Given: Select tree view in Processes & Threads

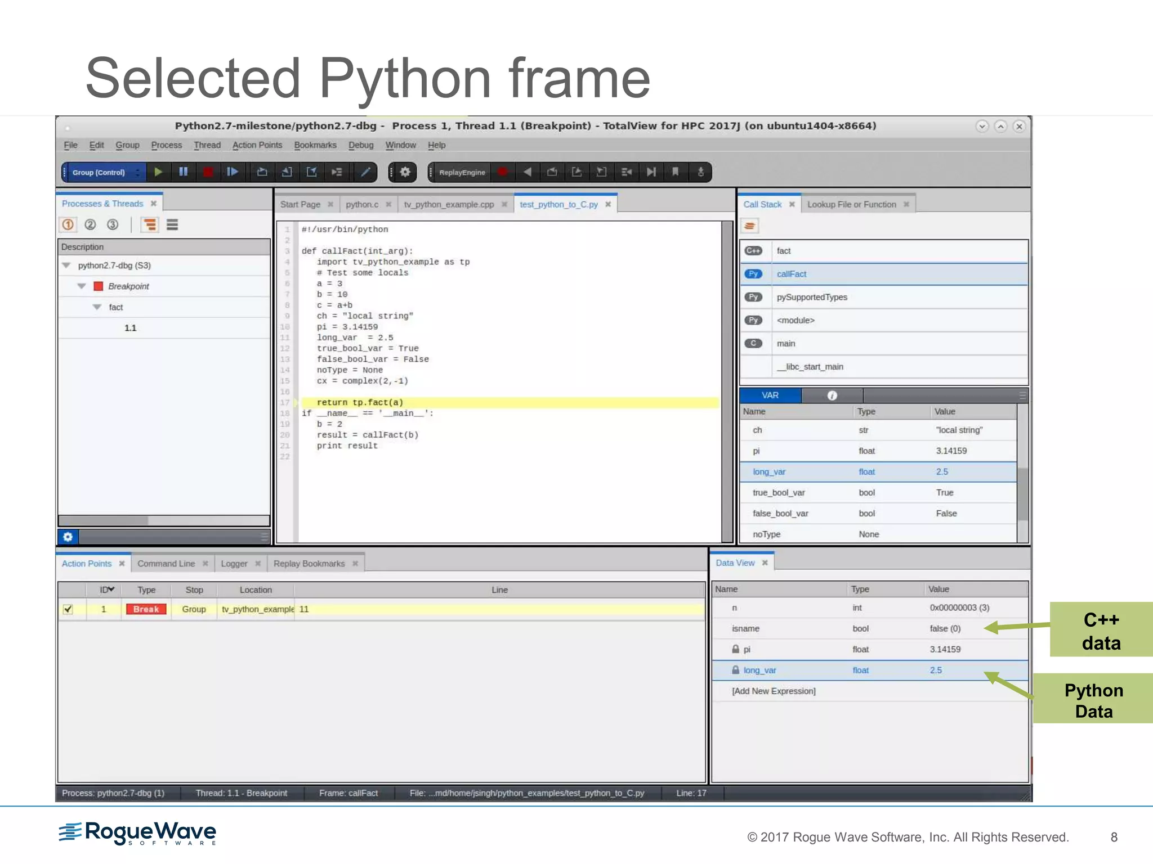Looking at the screenshot, I should tap(150, 225).
